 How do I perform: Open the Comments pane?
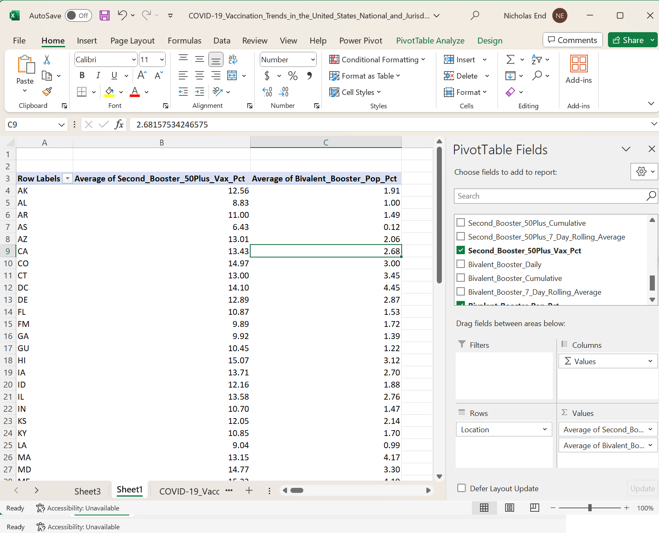pos(572,40)
